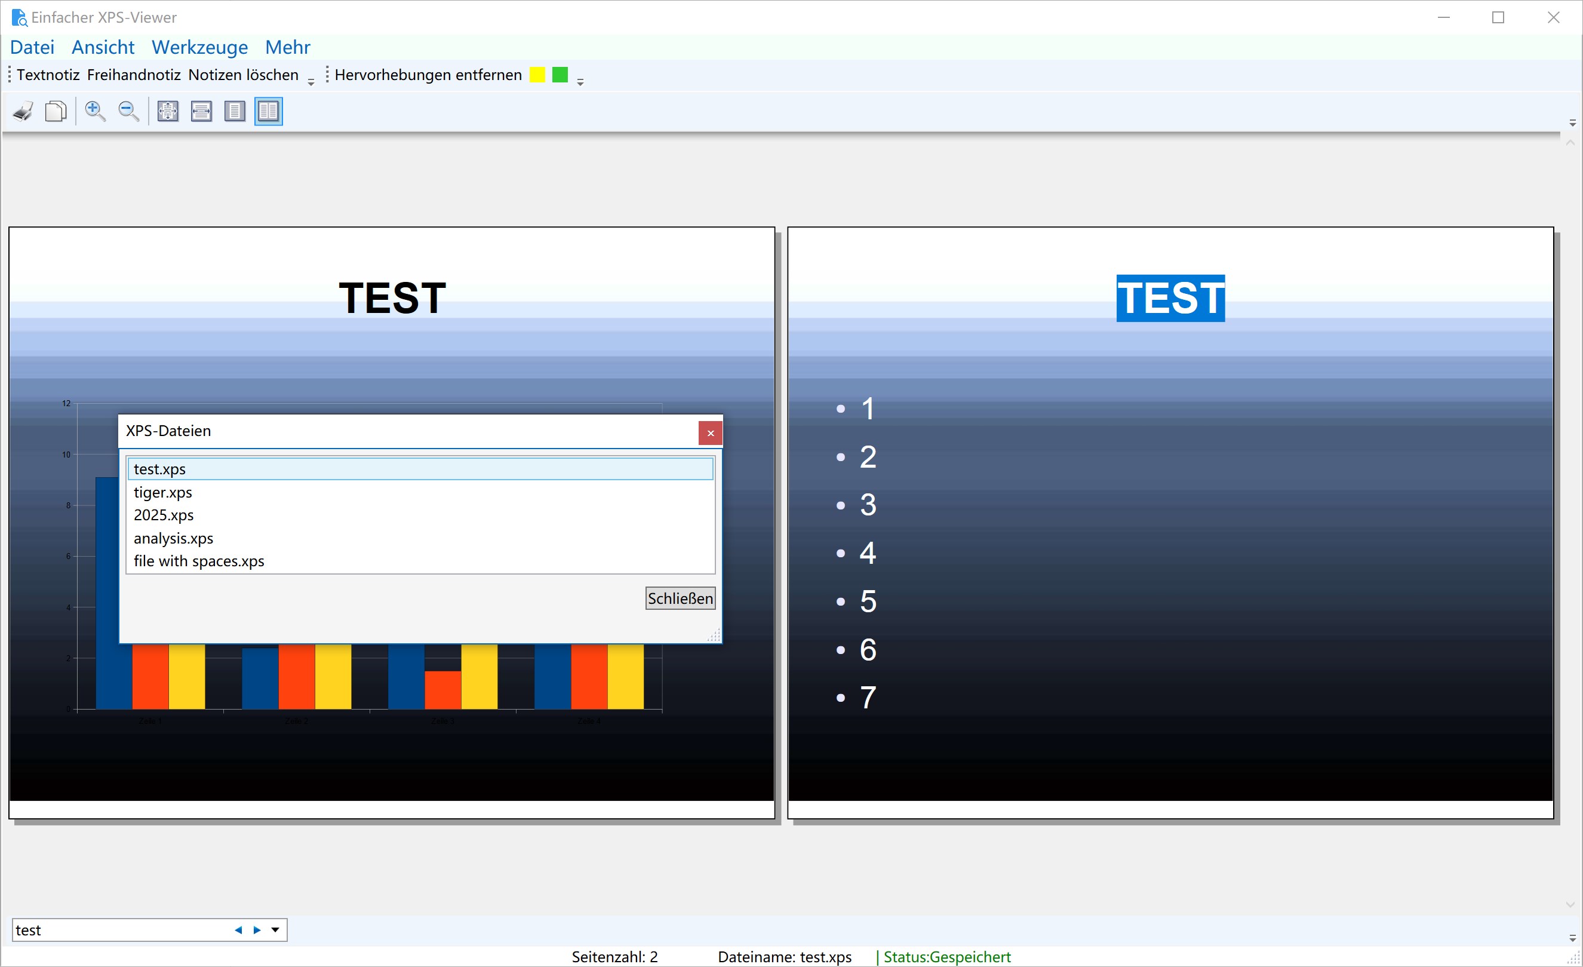The height and width of the screenshot is (967, 1583).
Task: Expand the viewer toolbar overflow at right
Action: [1572, 122]
